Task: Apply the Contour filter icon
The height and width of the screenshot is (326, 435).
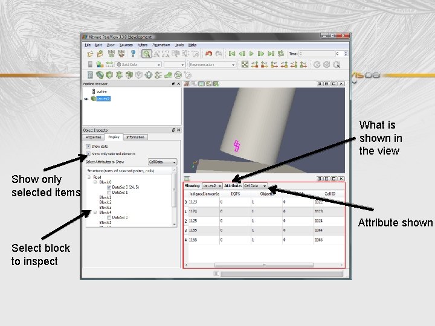Action: (x=100, y=75)
